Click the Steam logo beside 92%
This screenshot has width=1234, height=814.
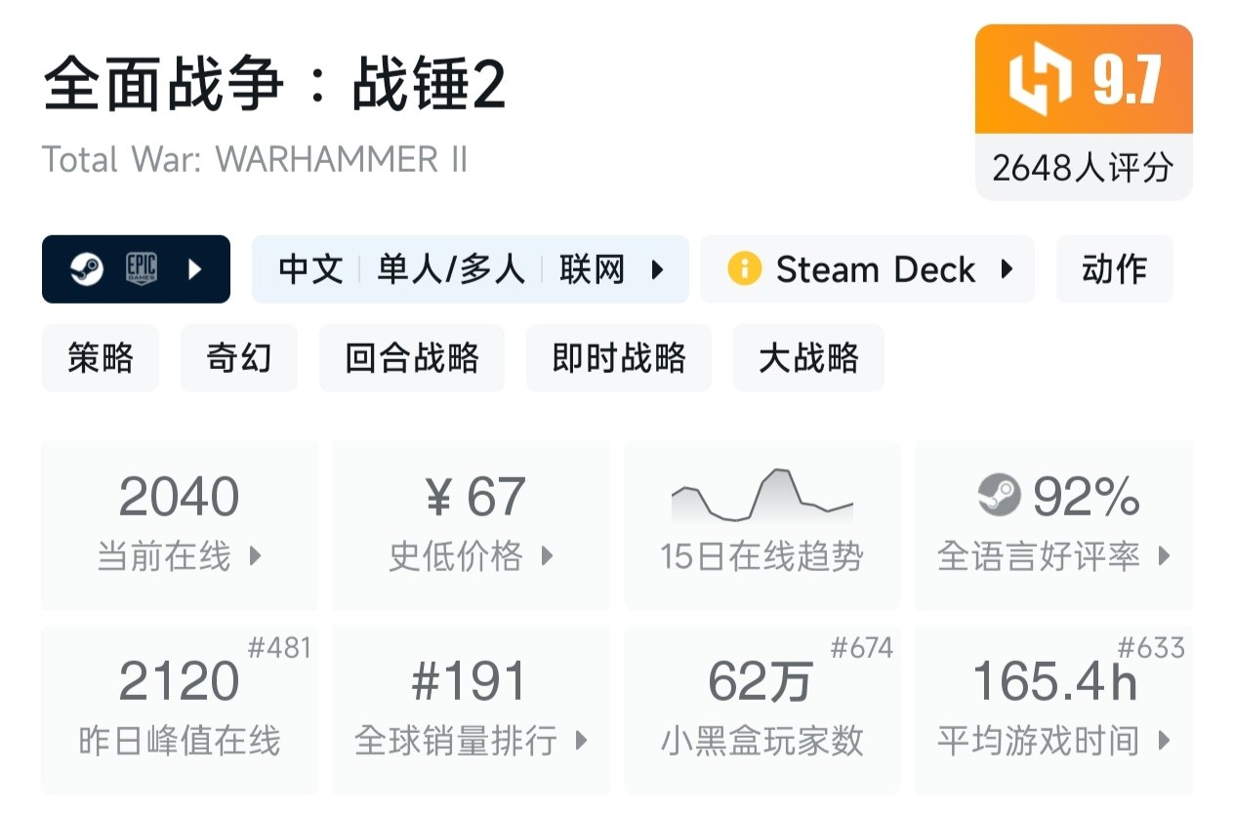point(999,496)
